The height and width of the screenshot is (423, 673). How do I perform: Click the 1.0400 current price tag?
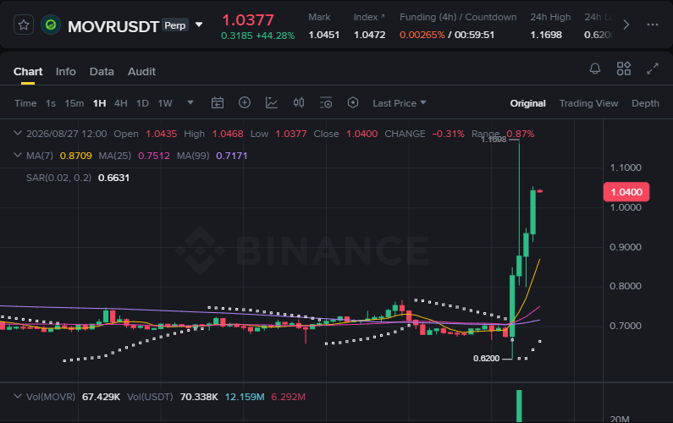pyautogui.click(x=626, y=192)
